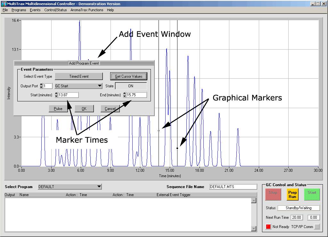
Task: Click the Output Port stepper arrows
Action: point(41,86)
